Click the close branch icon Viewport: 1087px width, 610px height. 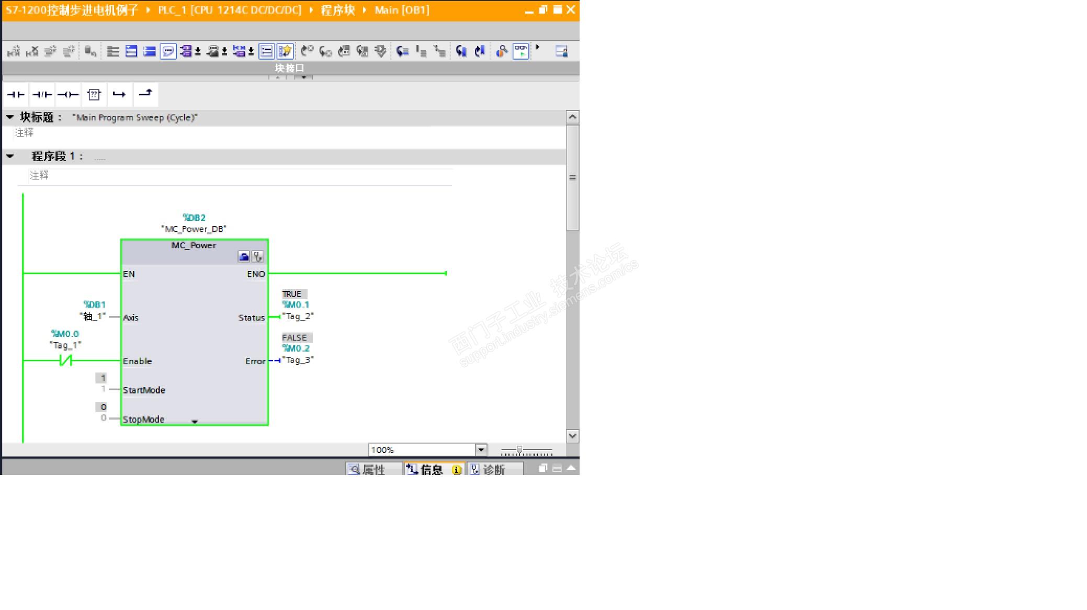(x=145, y=94)
